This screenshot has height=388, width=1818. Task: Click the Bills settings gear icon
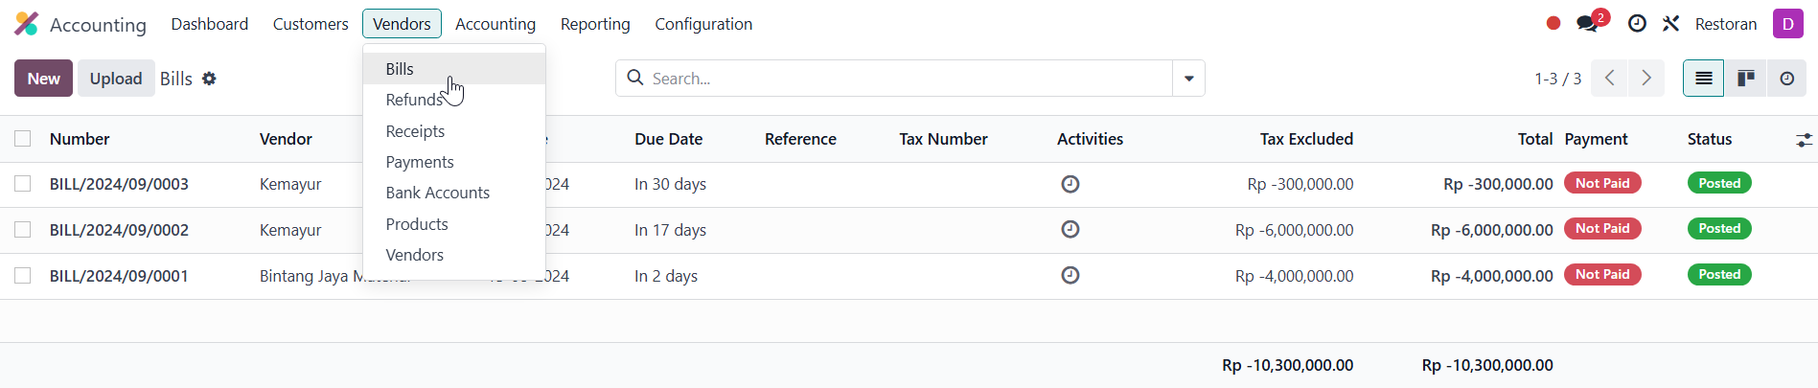(209, 79)
